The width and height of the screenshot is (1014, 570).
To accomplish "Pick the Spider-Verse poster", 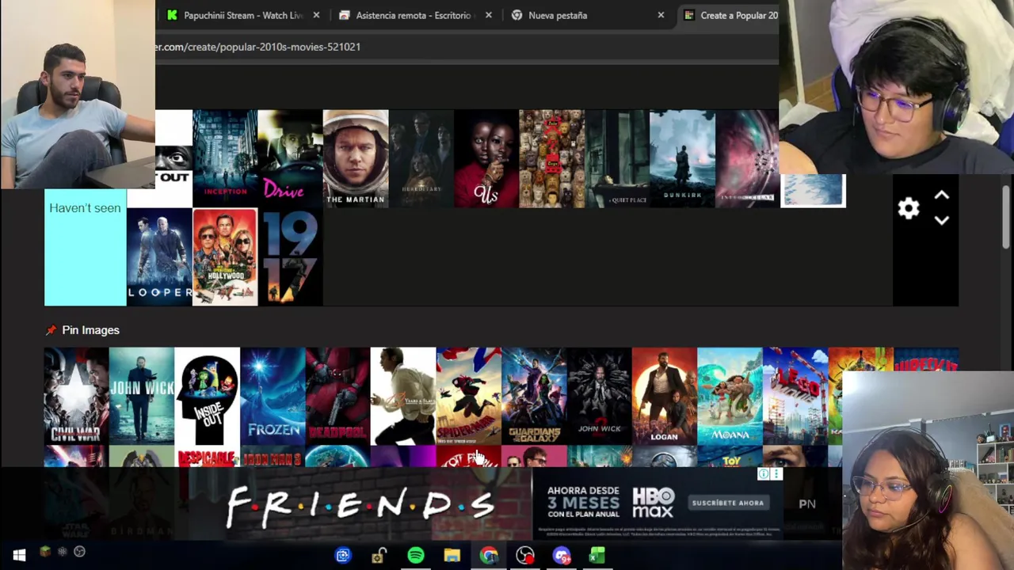I will (468, 396).
